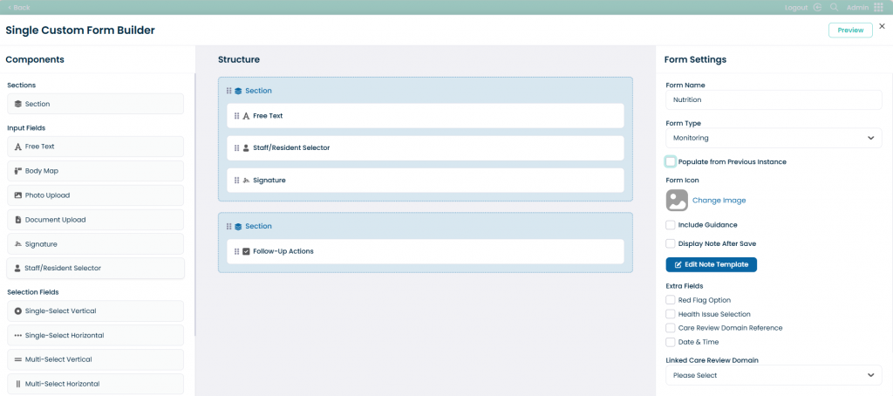Click the Multi-Select Vertical lines icon

point(18,359)
